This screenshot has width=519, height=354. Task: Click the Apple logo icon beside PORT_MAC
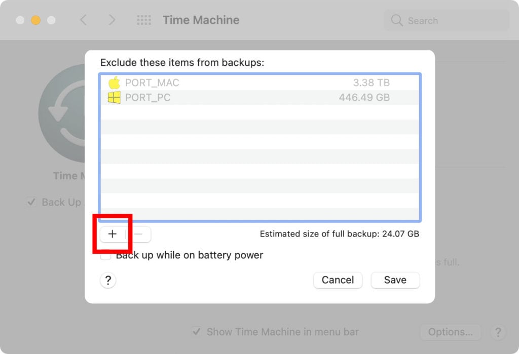[115, 83]
